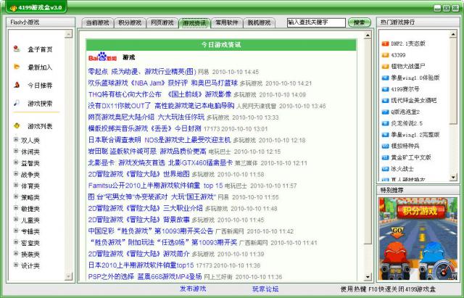The width and height of the screenshot is (464, 298).
Task: Click 热门游戏排行 list scroll down arrow
Action: pyautogui.click(x=453, y=177)
